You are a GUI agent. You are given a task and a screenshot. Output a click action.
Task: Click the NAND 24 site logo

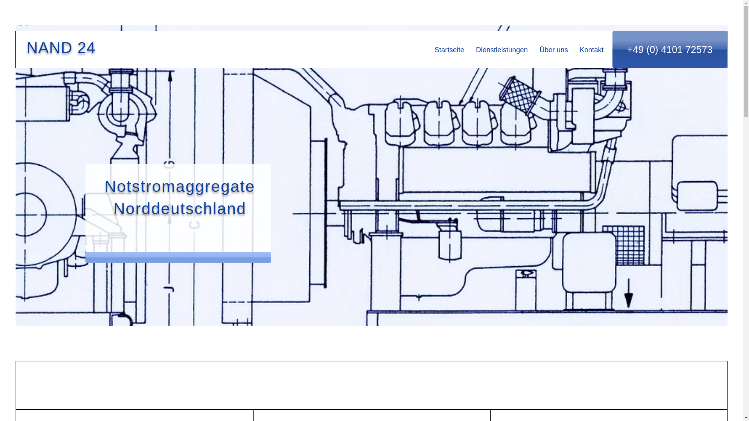tap(61, 48)
